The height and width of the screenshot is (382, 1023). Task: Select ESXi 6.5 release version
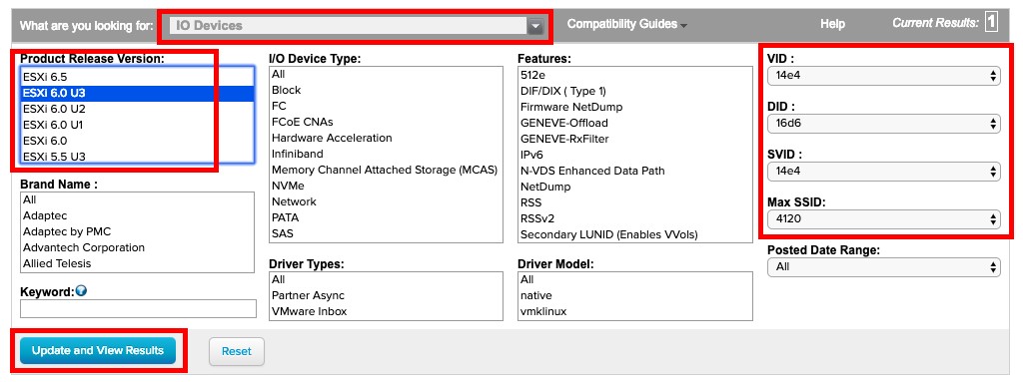(137, 77)
